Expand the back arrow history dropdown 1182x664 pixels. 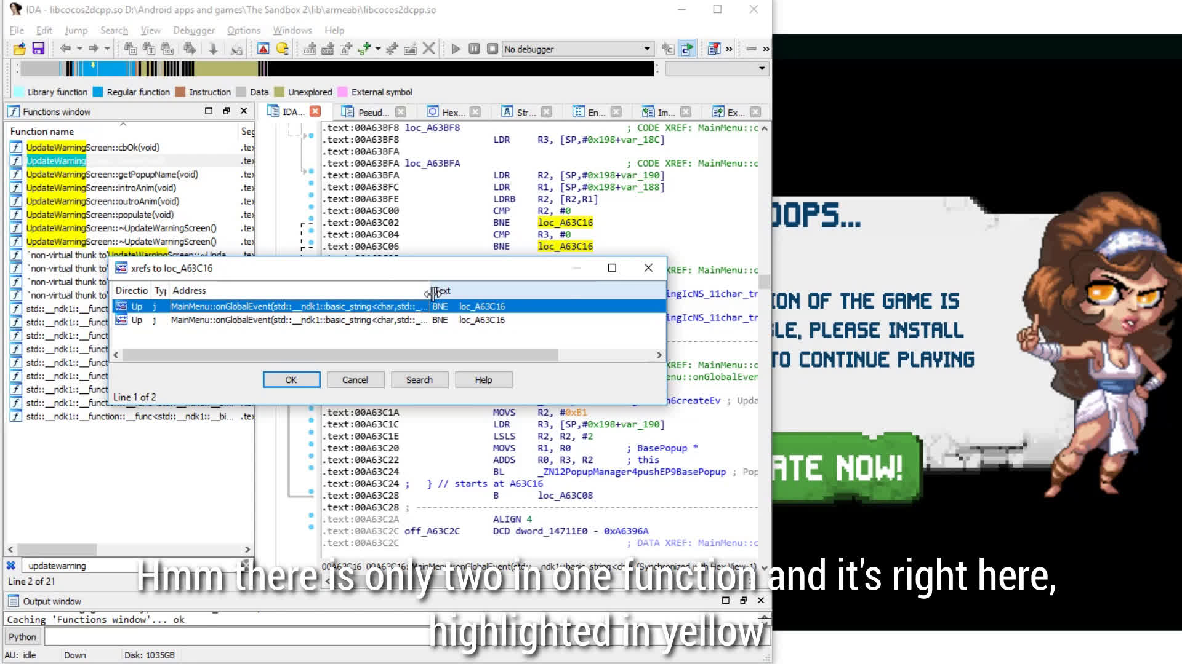79,49
